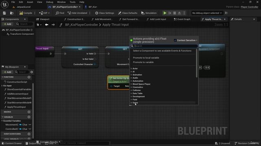The height and width of the screenshot is (146, 261).
Task: Open Hide Unrelated options menu
Action: (x=90, y=13)
